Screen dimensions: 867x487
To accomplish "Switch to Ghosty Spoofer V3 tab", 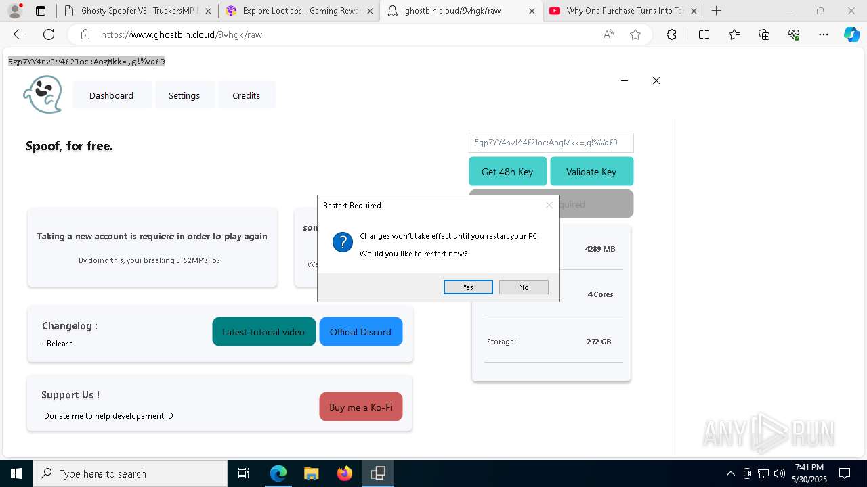I will click(x=139, y=11).
